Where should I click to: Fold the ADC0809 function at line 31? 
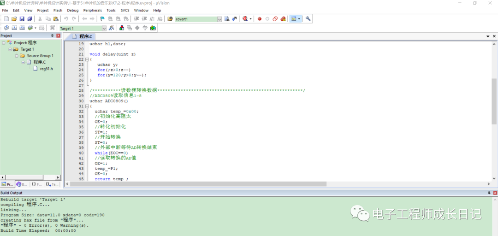click(87, 106)
